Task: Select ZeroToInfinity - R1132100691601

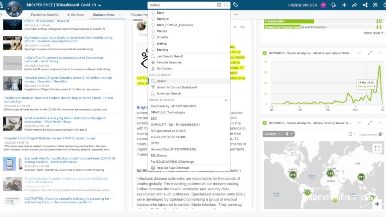Action: [189, 106]
